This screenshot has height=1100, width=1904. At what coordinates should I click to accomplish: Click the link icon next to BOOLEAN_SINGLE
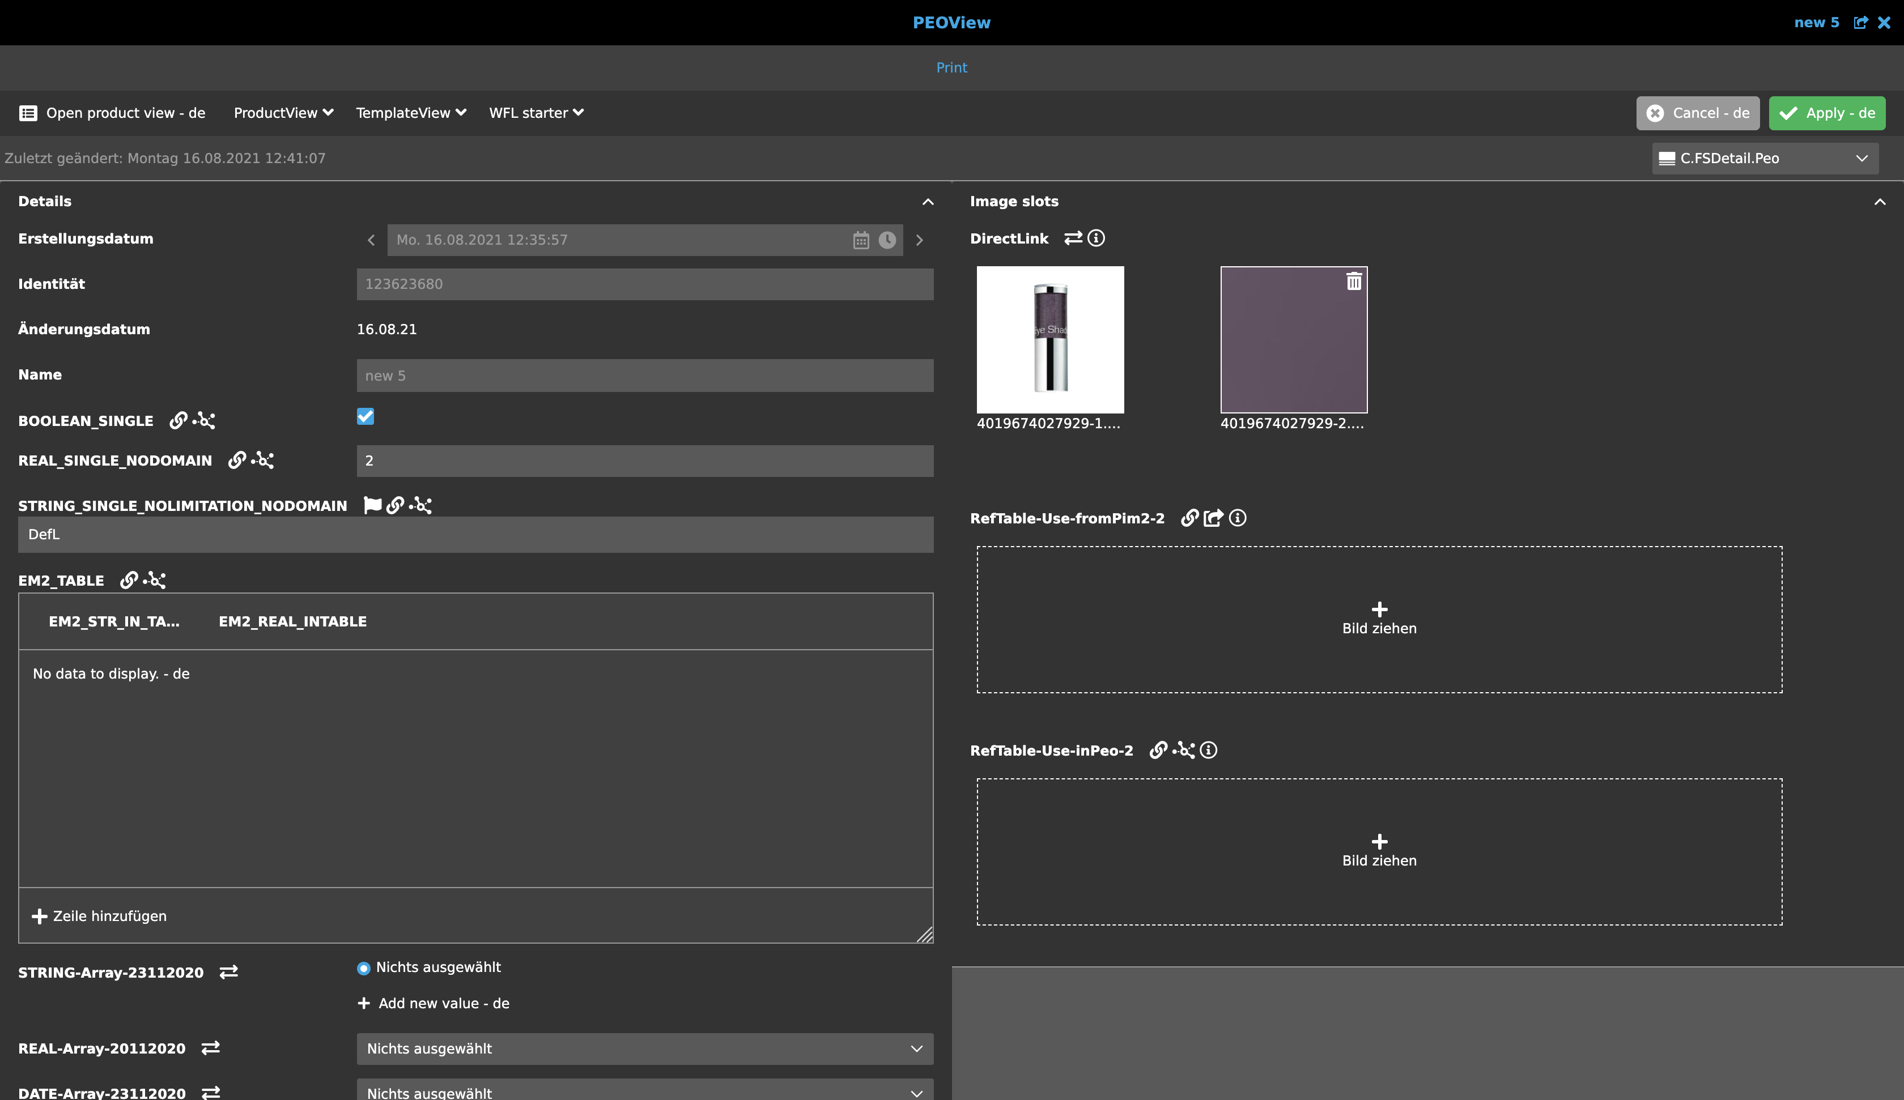click(x=178, y=421)
